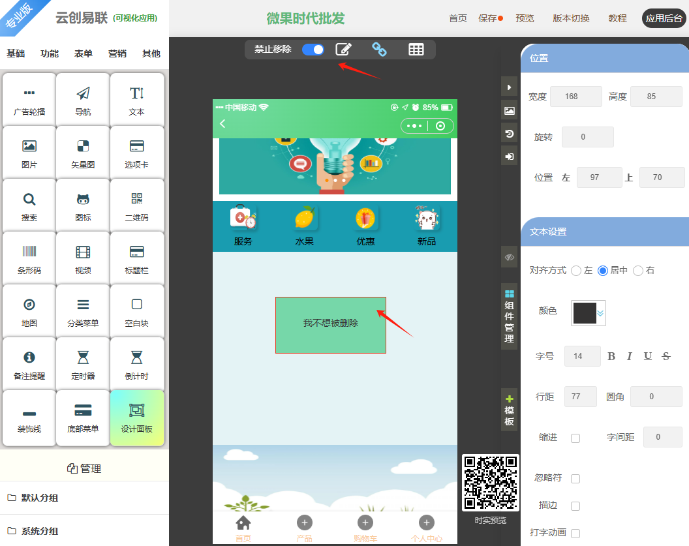Screen dimensions: 689x546
Task: Click the link chain icon in toolbar
Action: [379, 49]
